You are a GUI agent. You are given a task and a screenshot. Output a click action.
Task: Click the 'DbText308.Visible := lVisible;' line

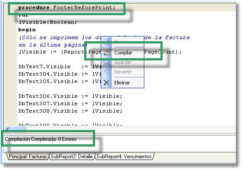coord(70,111)
